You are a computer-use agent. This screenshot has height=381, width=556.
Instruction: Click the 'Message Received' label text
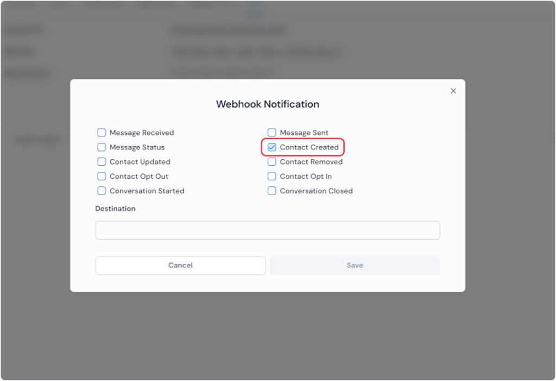[142, 133]
